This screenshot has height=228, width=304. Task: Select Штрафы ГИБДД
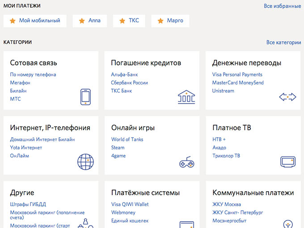pyautogui.click(x=28, y=204)
